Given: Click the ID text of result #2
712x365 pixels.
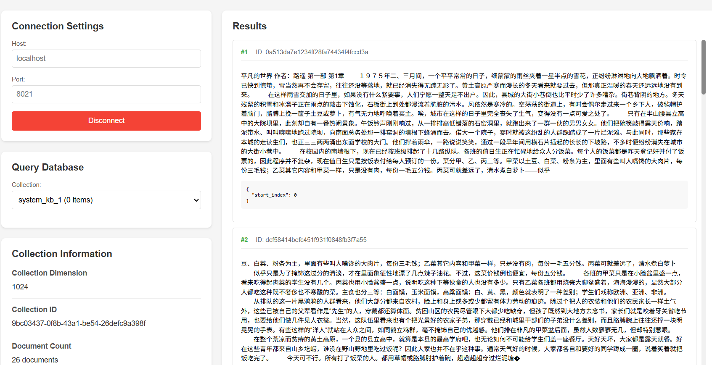Looking at the screenshot, I should click(x=311, y=240).
